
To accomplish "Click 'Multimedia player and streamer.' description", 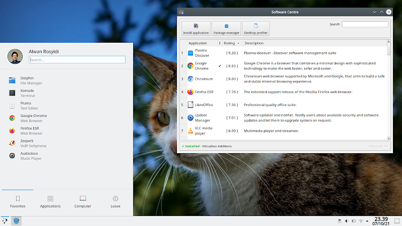I will [271, 131].
